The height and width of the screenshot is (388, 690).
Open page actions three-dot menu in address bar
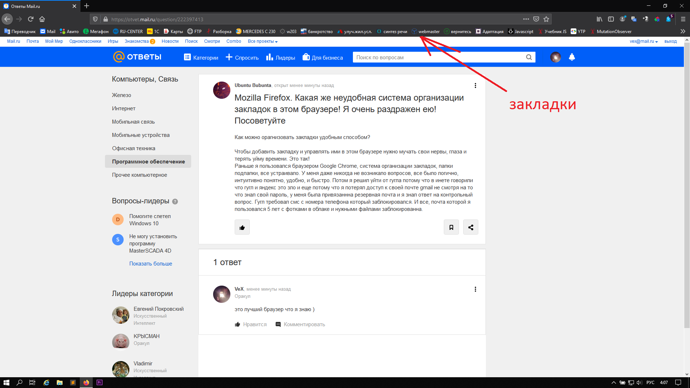pos(526,19)
